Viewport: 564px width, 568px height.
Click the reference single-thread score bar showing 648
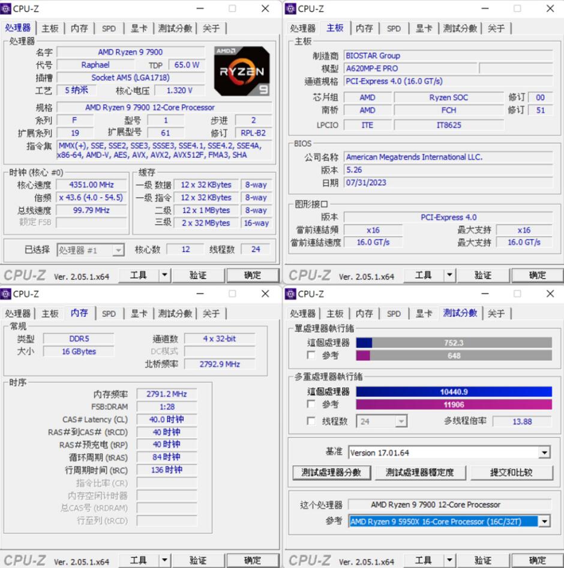(454, 355)
